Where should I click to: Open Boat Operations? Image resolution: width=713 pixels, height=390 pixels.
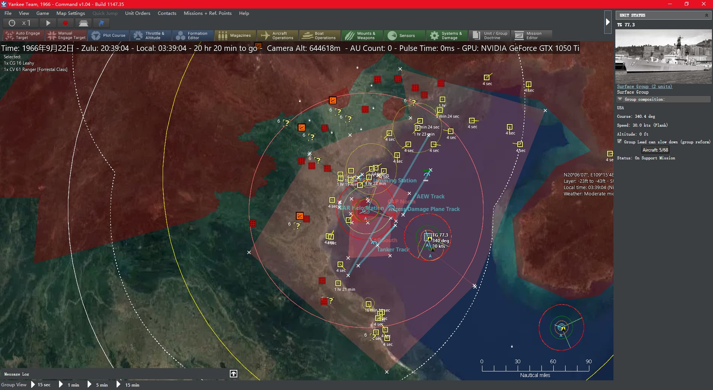click(320, 36)
